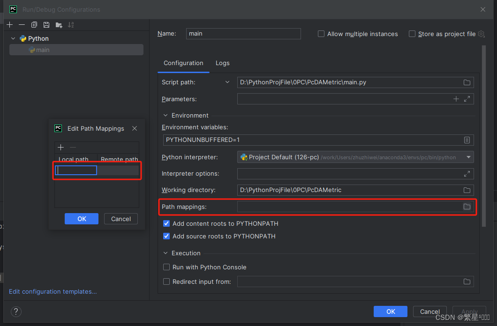Open Python interpreter dropdown
Screen dimensions: 497x326
[468, 157]
